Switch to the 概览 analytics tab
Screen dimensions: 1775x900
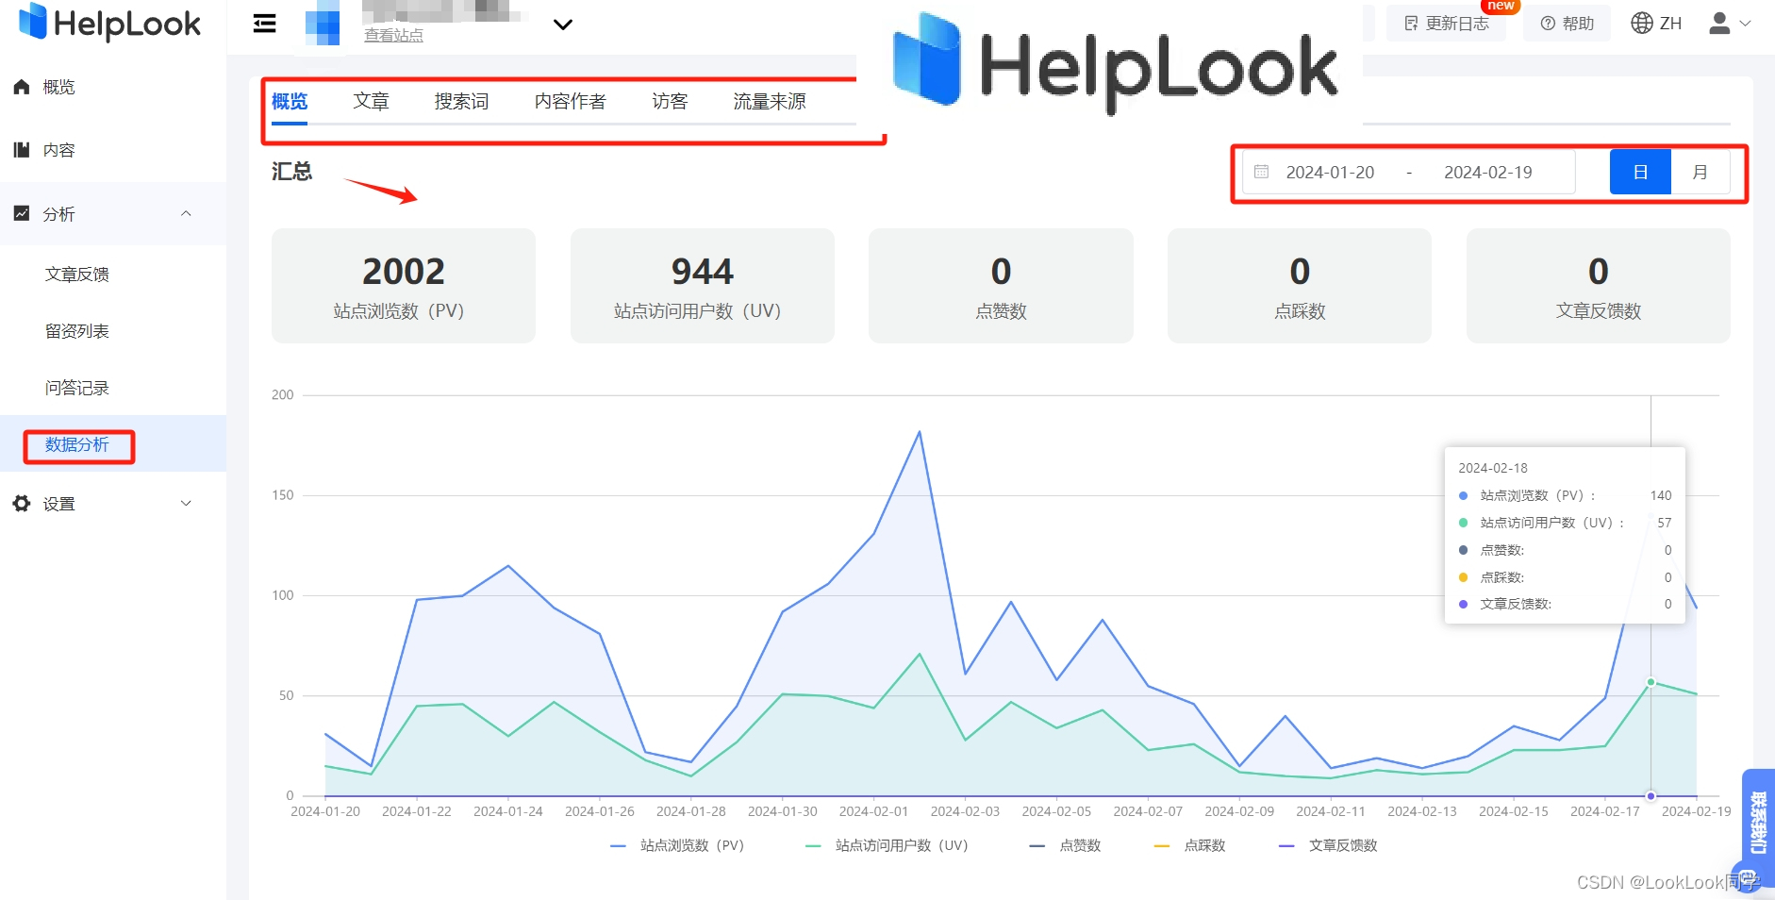(x=290, y=101)
